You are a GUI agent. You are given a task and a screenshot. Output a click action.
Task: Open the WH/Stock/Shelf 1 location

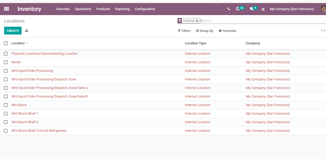(25, 114)
